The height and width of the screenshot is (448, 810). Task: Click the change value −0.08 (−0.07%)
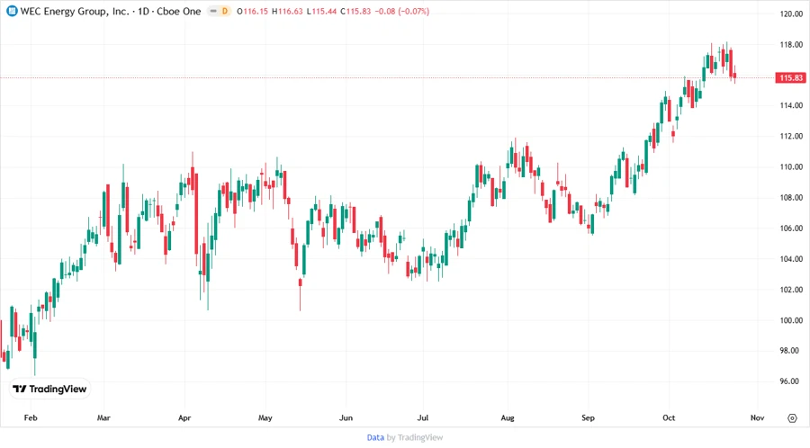click(402, 12)
